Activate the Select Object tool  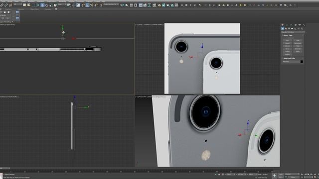[24, 5]
